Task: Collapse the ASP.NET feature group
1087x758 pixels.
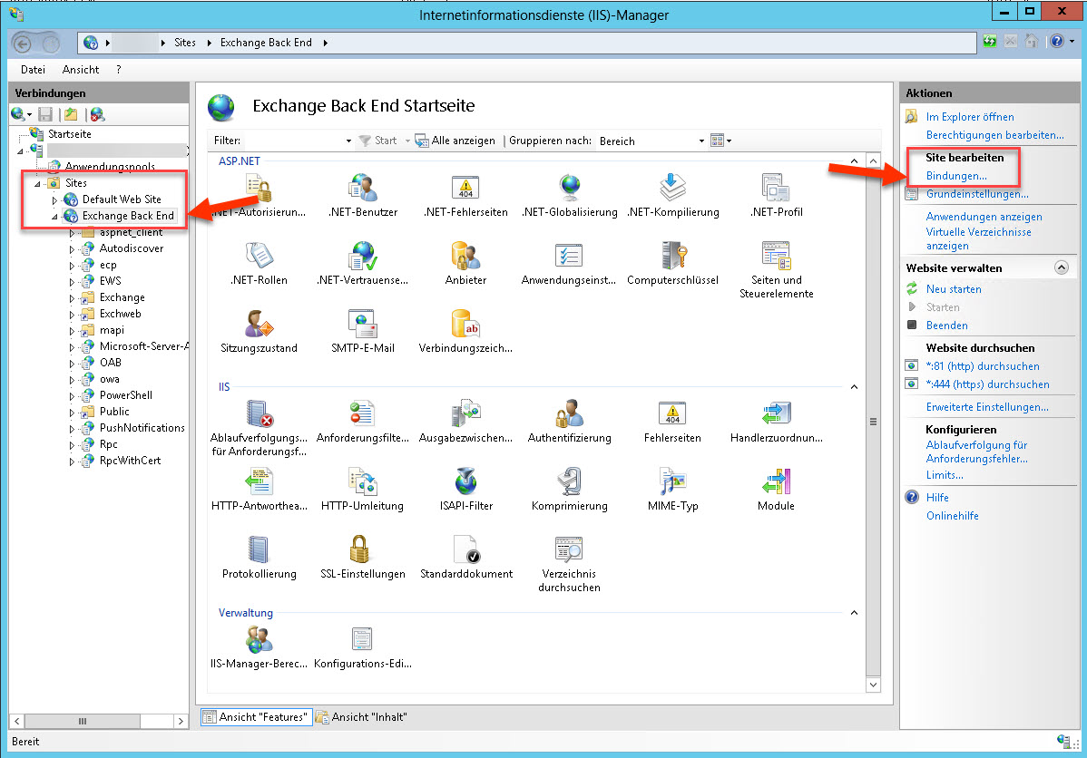Action: tap(854, 161)
